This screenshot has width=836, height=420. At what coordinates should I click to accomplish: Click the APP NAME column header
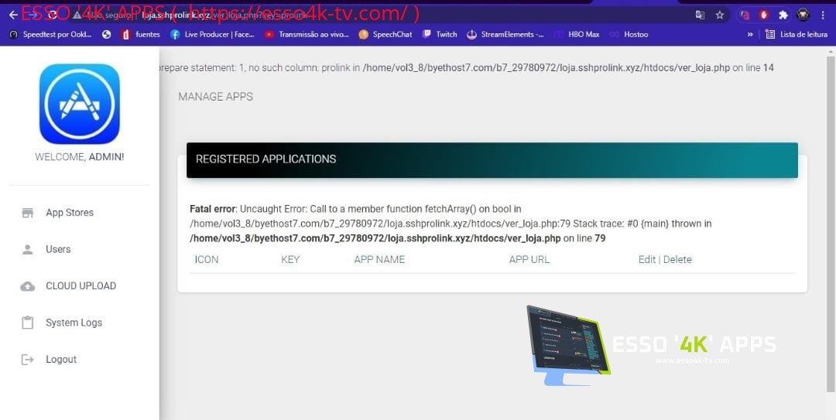pos(379,260)
